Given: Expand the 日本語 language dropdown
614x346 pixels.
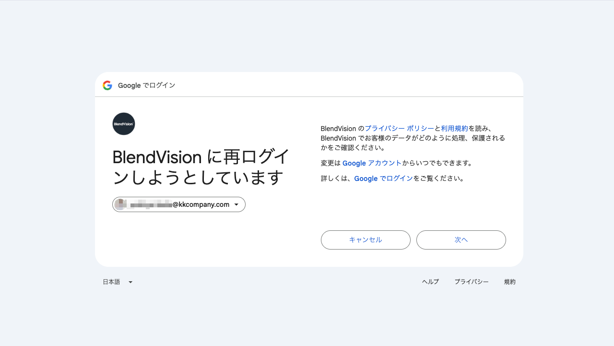Looking at the screenshot, I should point(118,282).
